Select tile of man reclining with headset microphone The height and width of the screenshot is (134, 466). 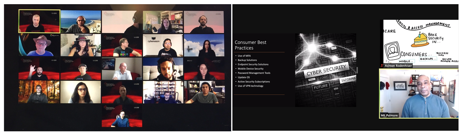[x=163, y=68]
